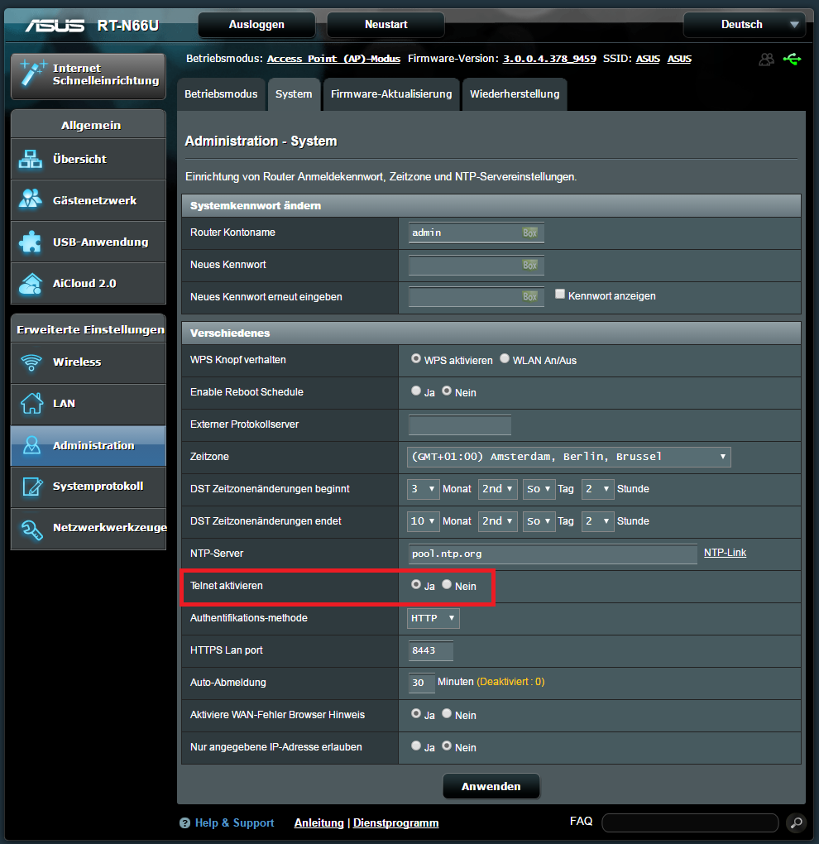Screen dimensions: 819x844
Task: Open LAN settings house icon
Action: point(31,403)
